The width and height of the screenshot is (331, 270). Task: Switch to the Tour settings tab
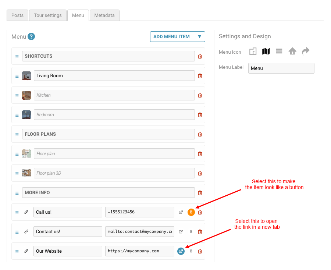pos(48,15)
